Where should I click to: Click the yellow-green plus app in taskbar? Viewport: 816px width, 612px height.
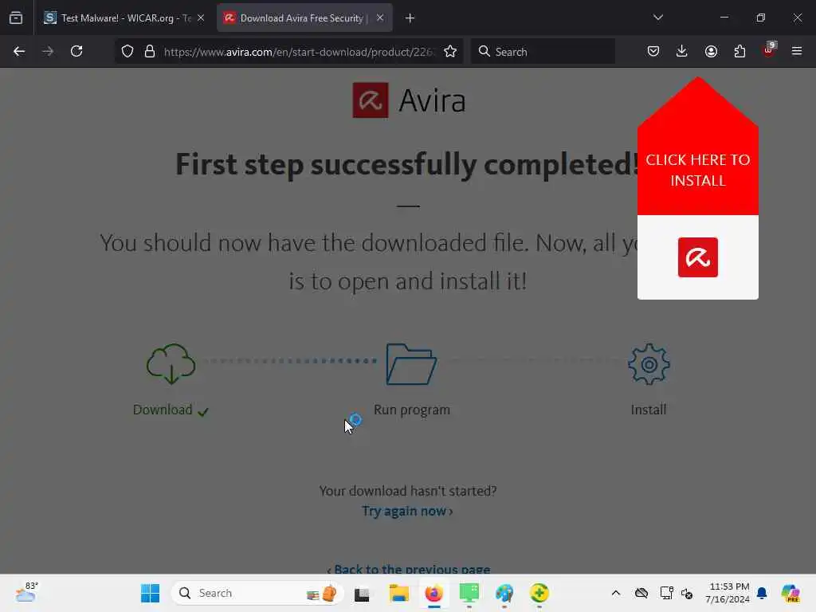coord(539,593)
